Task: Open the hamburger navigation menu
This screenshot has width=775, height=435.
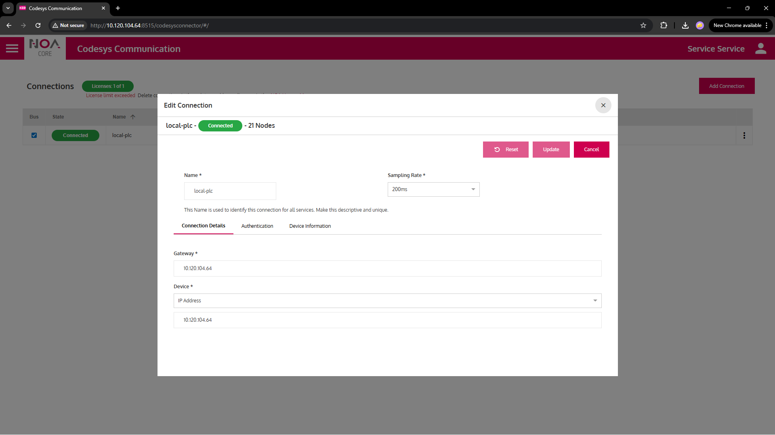Action: point(12,48)
